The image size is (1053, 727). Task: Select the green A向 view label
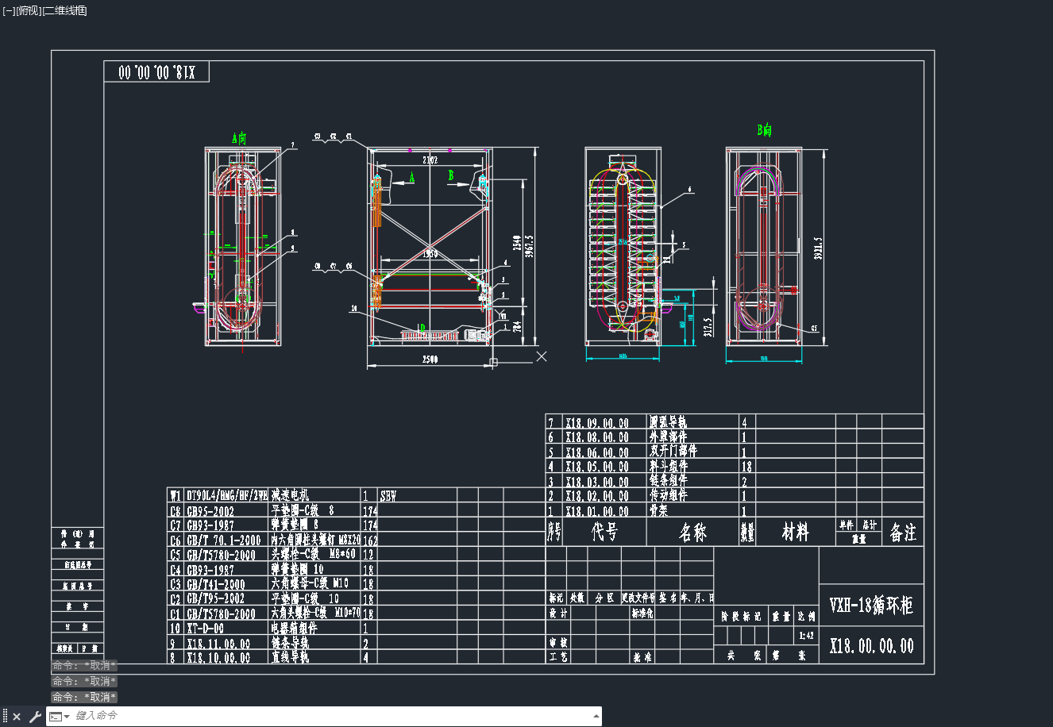point(239,138)
